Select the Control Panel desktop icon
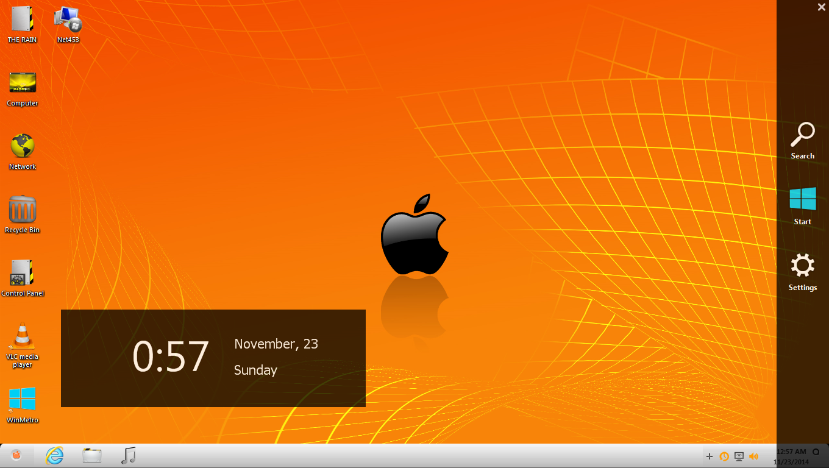Viewport: 829px width, 468px height. 23,278
